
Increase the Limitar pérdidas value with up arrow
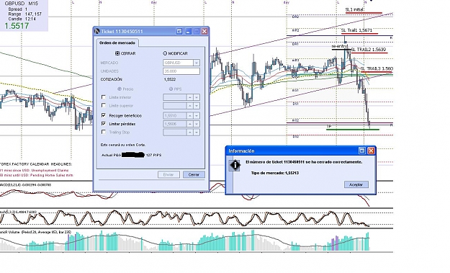point(189,124)
